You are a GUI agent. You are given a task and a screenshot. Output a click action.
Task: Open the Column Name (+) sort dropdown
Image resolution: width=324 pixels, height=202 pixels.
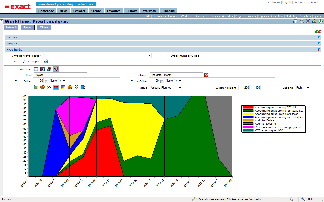pyautogui.click(x=173, y=81)
